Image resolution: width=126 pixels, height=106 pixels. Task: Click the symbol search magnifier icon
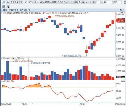[36, 2]
